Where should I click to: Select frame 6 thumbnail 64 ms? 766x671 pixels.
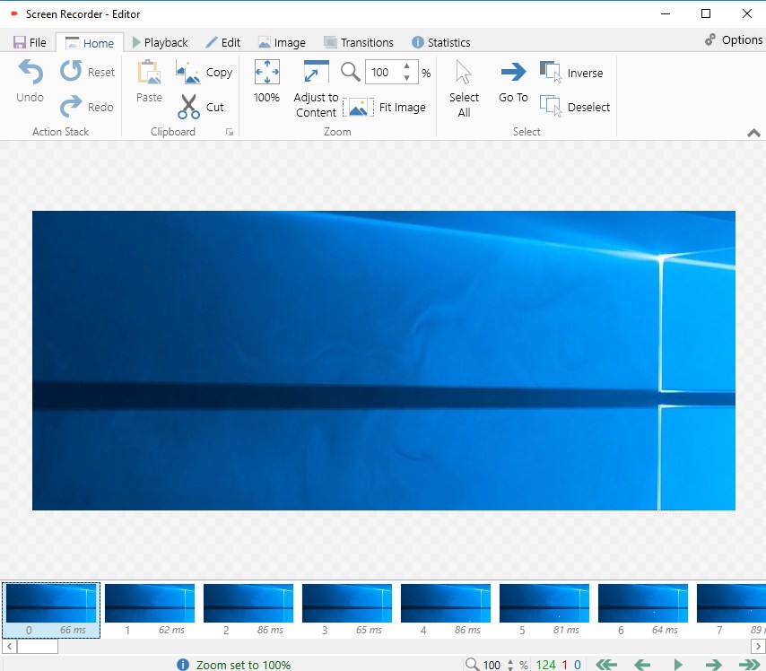[643, 610]
